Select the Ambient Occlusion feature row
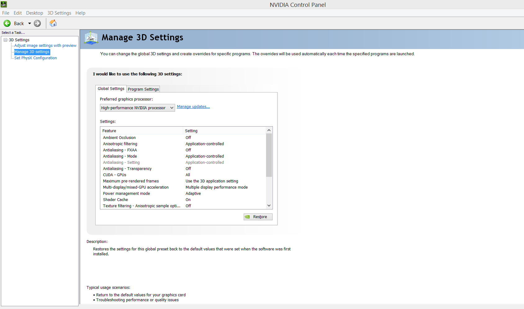524x309 pixels. click(x=183, y=138)
